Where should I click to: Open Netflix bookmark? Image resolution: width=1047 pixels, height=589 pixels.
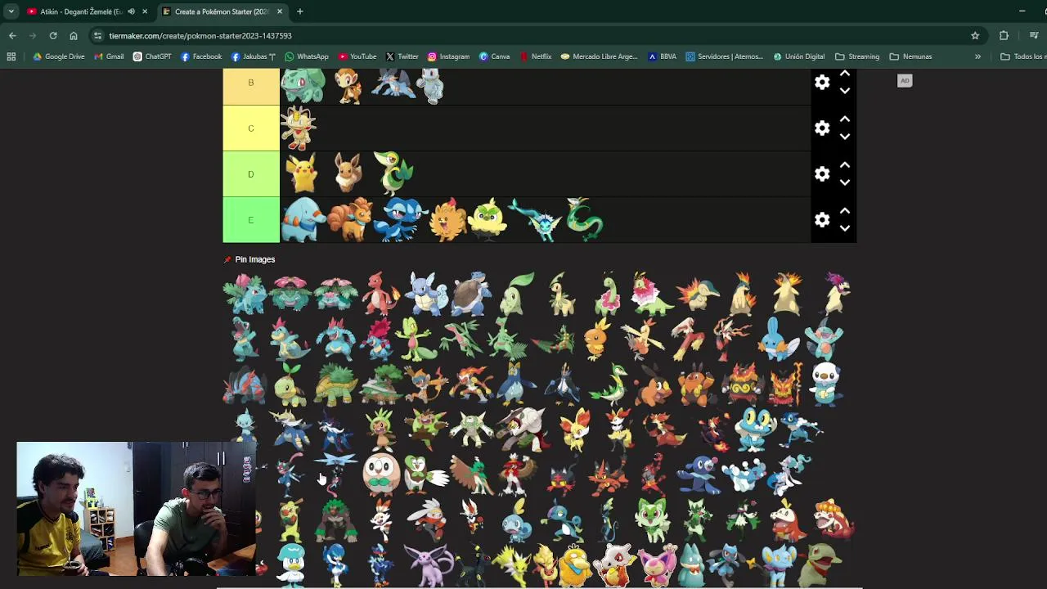(536, 56)
